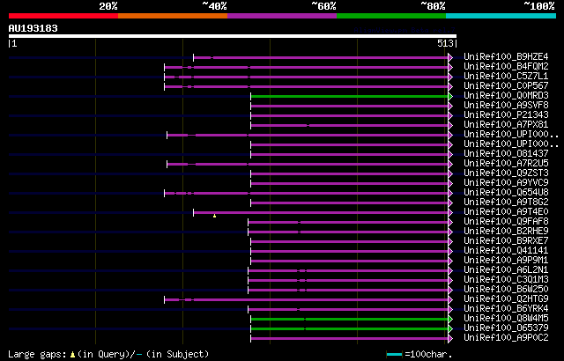Click the green arrowhead ending O65379 alignment

pyautogui.click(x=450, y=329)
